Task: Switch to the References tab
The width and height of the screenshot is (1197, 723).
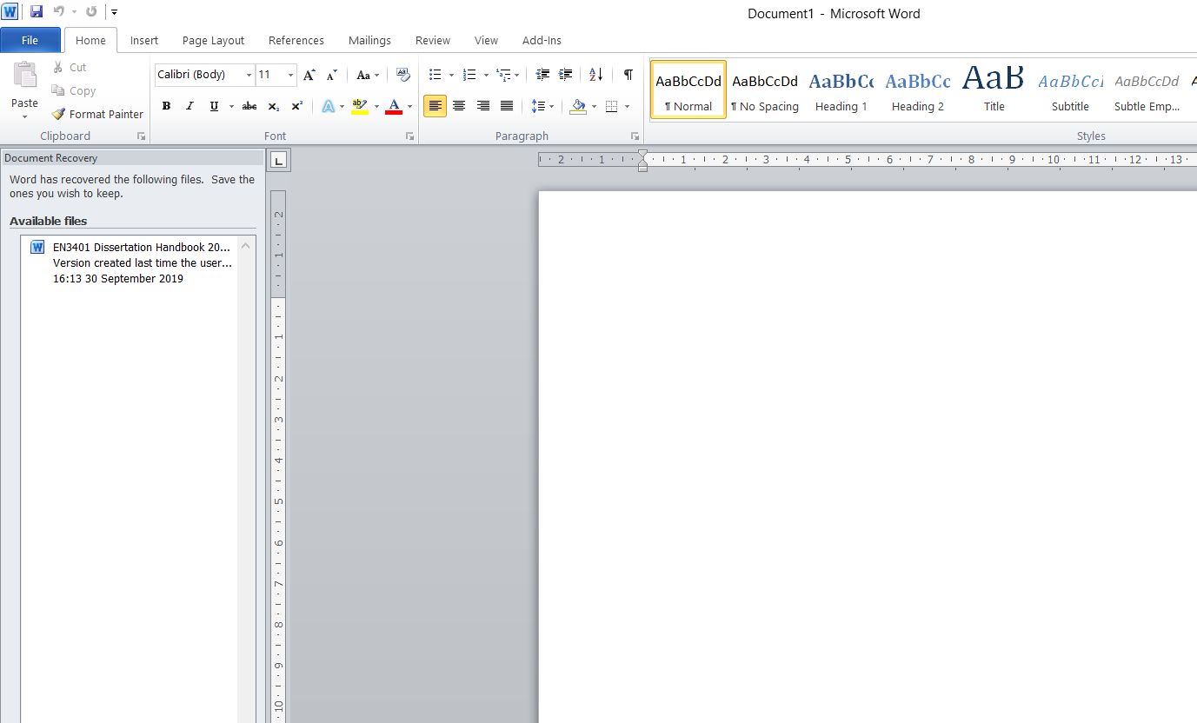Action: click(x=296, y=40)
